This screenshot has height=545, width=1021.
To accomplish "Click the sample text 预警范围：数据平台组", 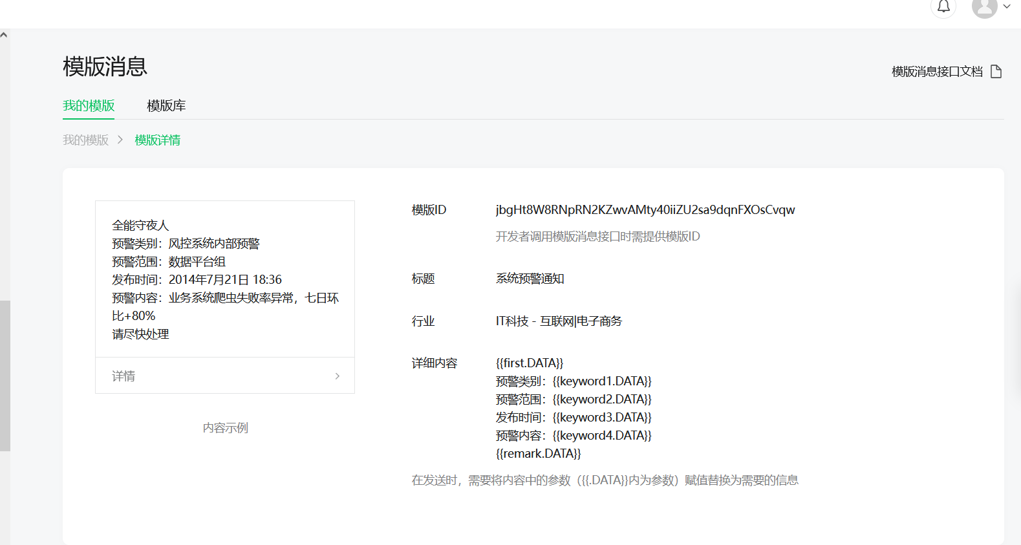I will (169, 262).
